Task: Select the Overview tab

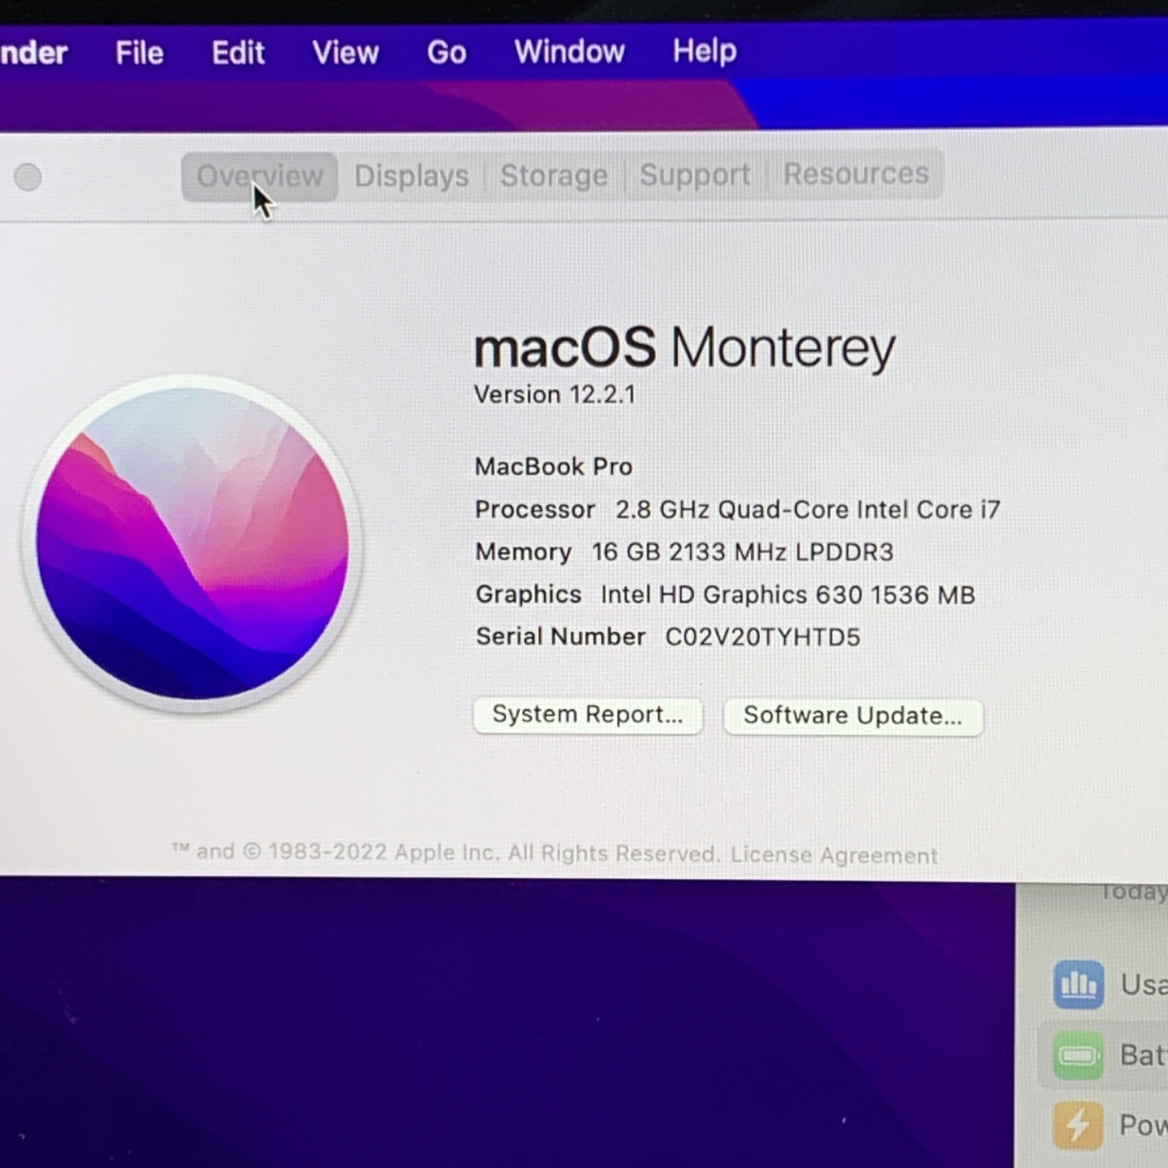Action: [x=259, y=177]
